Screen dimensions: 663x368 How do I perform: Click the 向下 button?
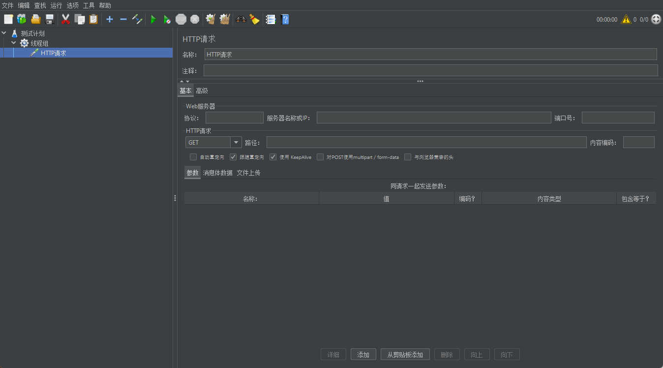click(507, 354)
